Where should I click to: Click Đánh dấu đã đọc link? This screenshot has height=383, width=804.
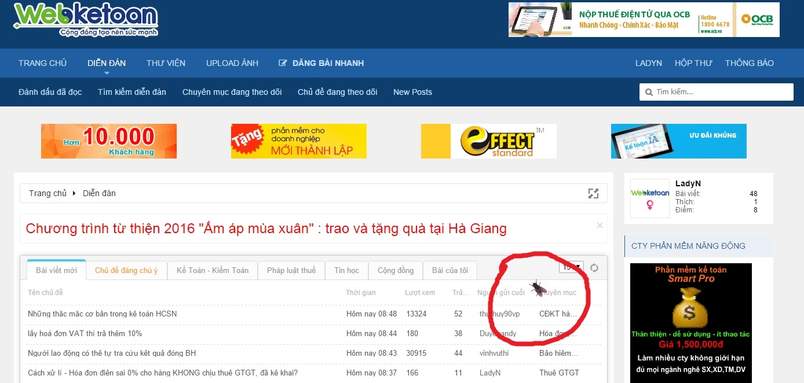coord(50,92)
